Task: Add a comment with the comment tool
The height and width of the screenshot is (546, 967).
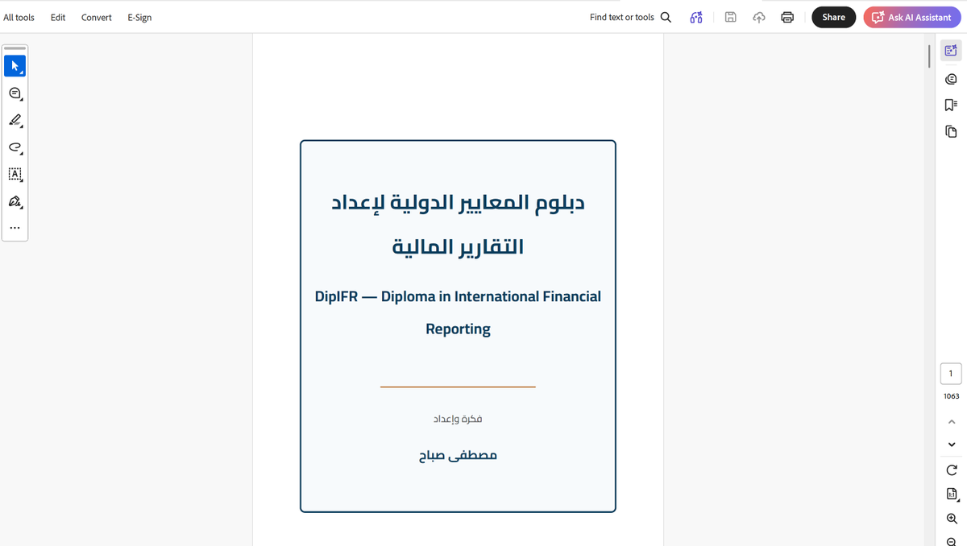Action: pos(15,93)
